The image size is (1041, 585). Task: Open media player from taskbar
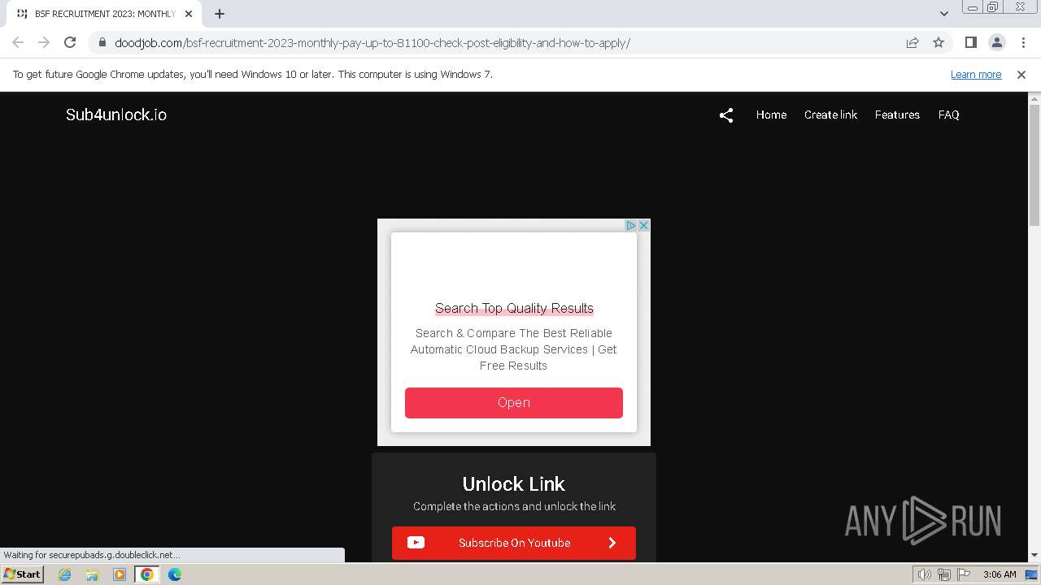tap(120, 574)
